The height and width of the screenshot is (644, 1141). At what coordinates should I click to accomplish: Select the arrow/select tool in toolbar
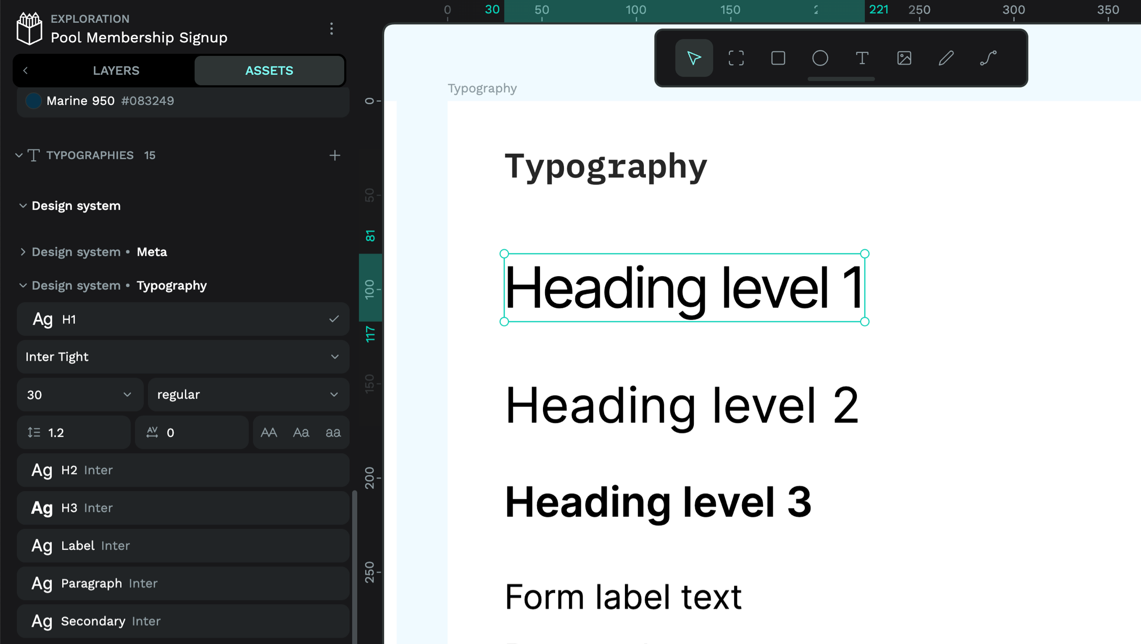click(693, 58)
